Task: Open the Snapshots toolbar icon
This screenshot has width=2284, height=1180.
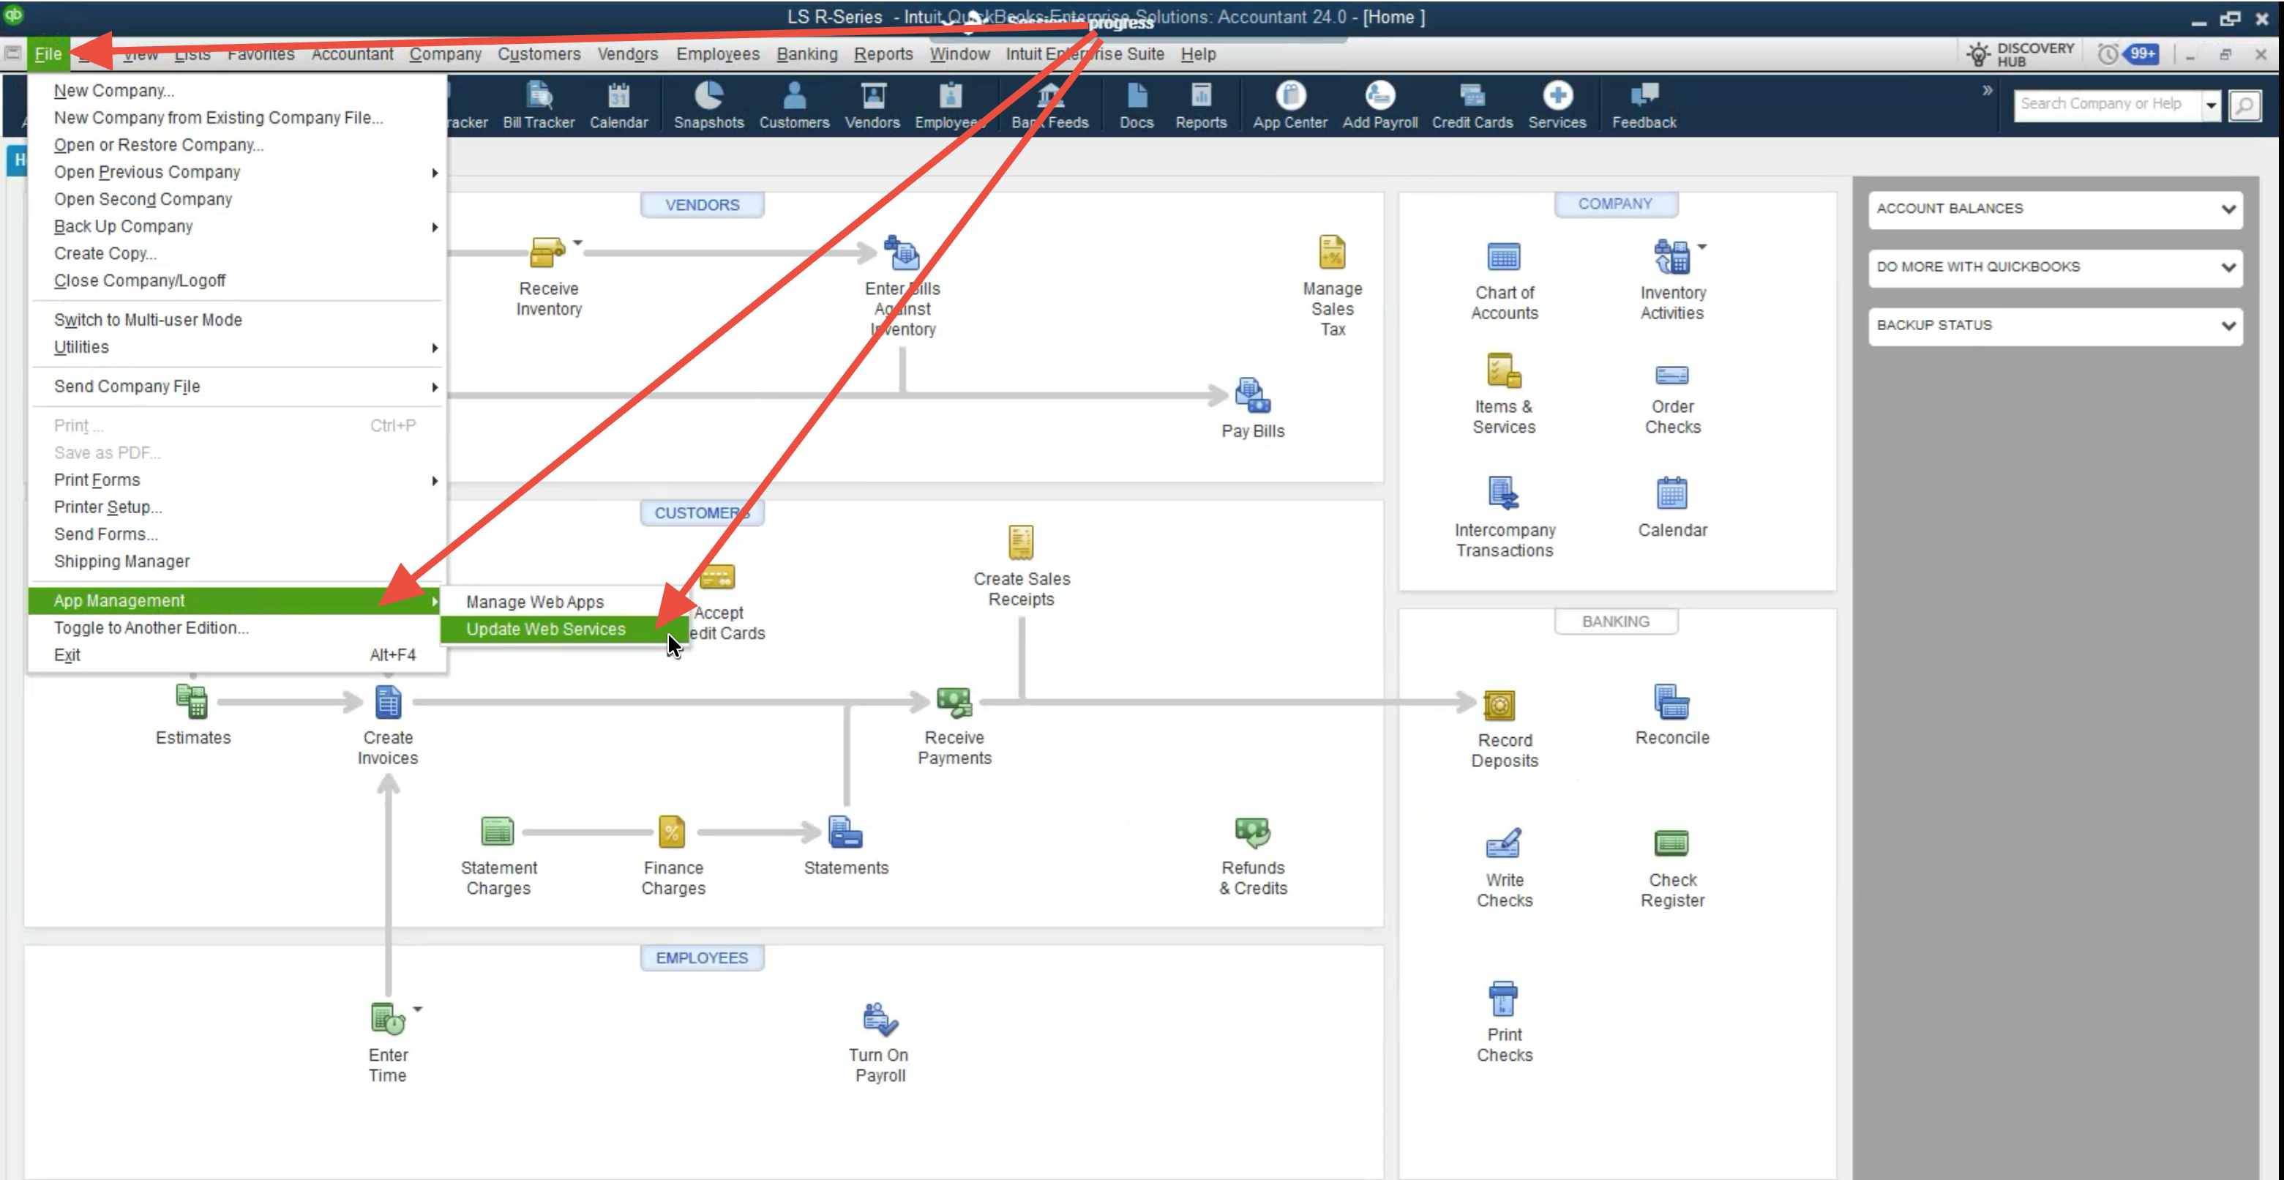Action: pyautogui.click(x=708, y=105)
